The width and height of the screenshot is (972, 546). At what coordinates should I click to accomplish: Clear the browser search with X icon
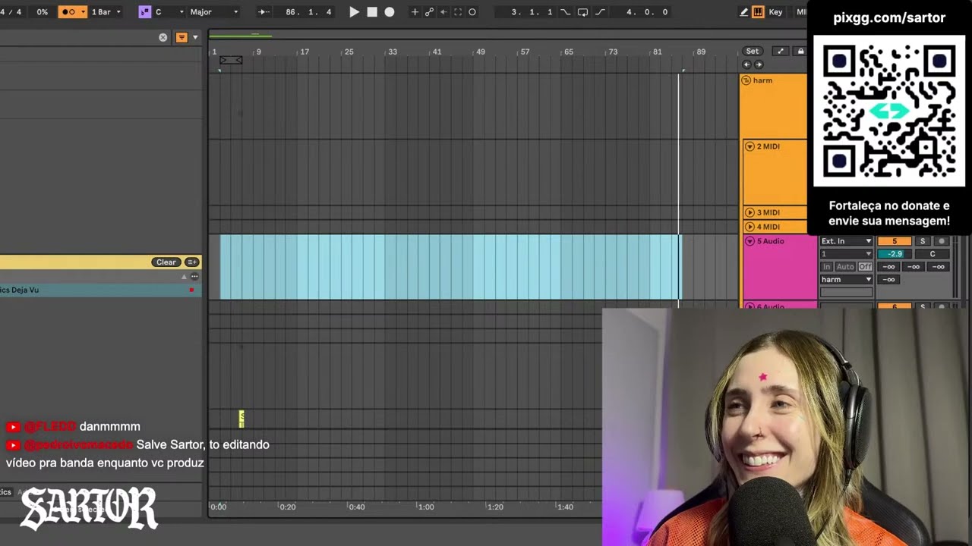(x=163, y=37)
